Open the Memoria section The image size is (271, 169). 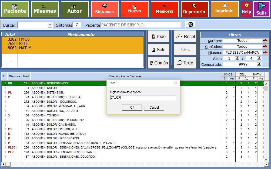[x=165, y=9]
